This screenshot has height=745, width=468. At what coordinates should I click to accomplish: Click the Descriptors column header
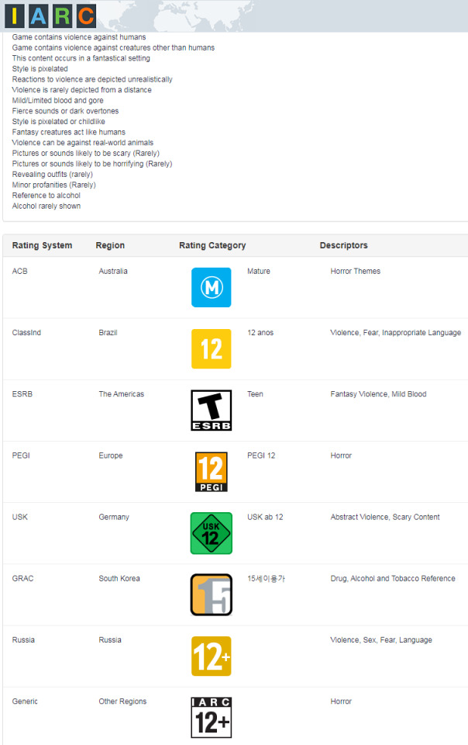tap(344, 245)
